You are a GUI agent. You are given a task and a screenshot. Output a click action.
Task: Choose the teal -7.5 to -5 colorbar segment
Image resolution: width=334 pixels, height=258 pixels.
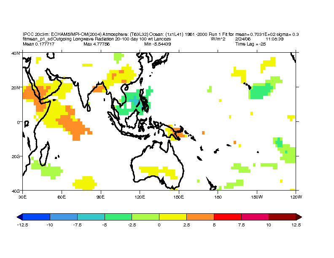coord(91,217)
